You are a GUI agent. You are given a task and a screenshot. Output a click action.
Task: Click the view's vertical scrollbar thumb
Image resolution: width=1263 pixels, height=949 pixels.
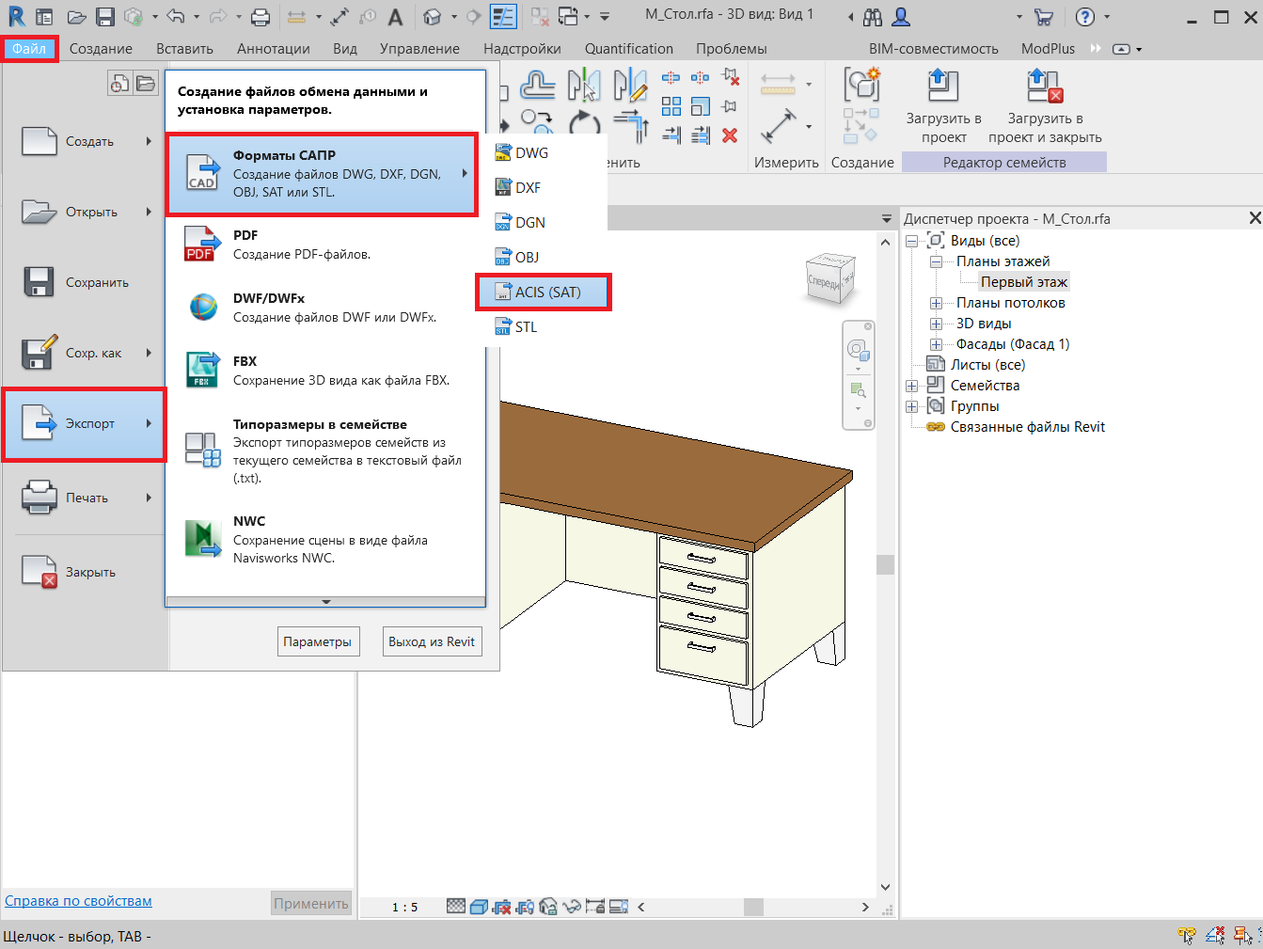(884, 563)
